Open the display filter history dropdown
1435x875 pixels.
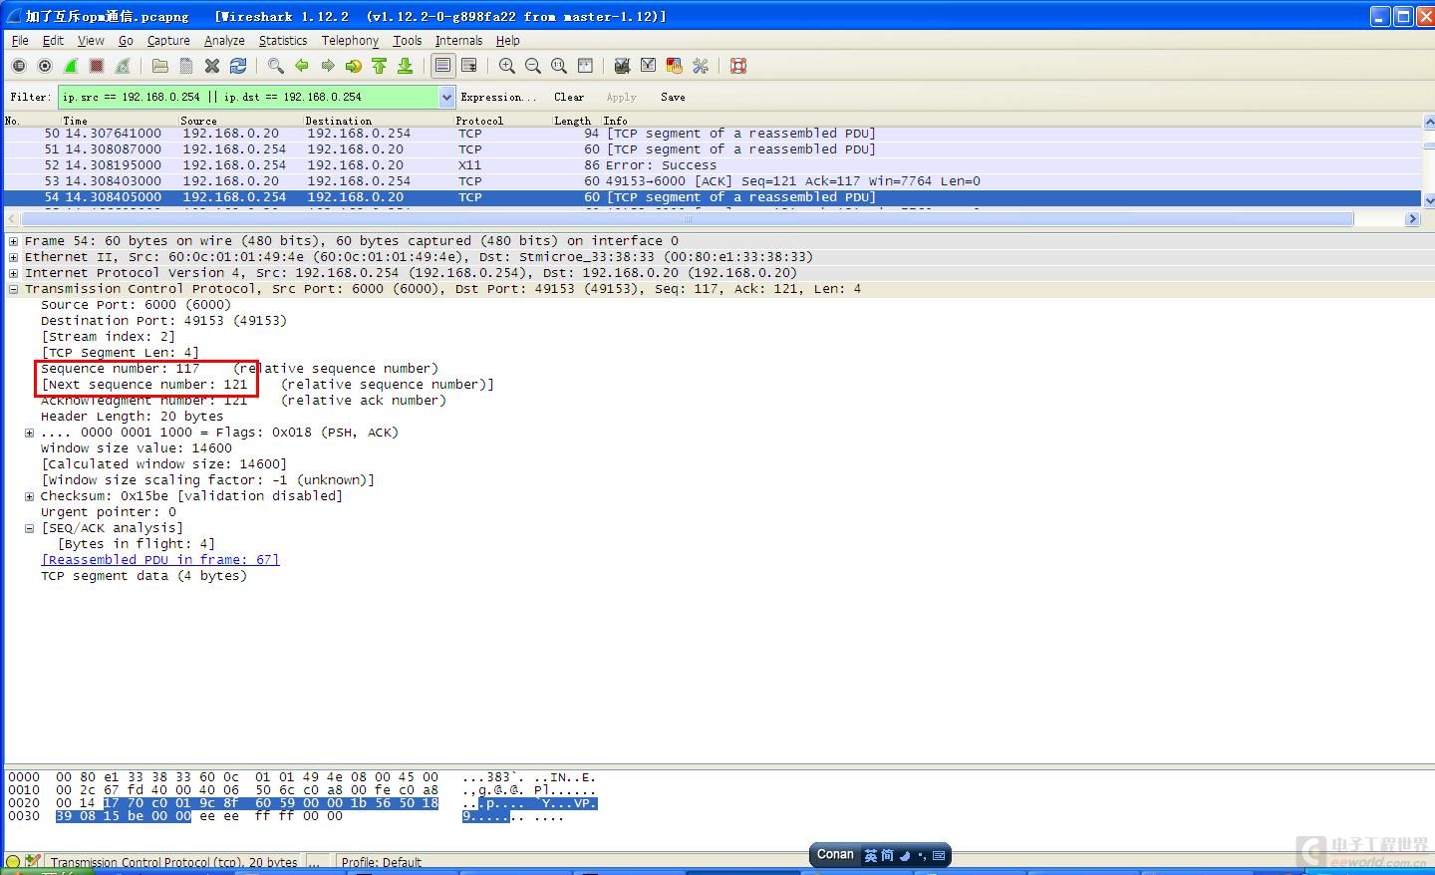446,97
